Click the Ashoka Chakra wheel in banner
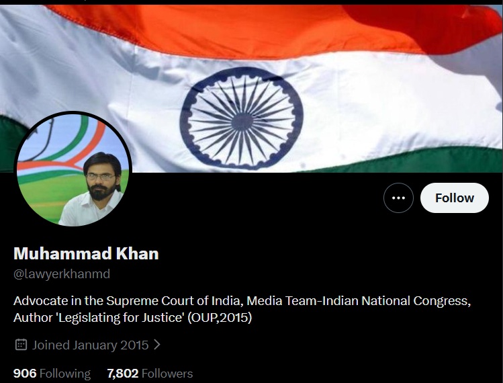 (242, 118)
